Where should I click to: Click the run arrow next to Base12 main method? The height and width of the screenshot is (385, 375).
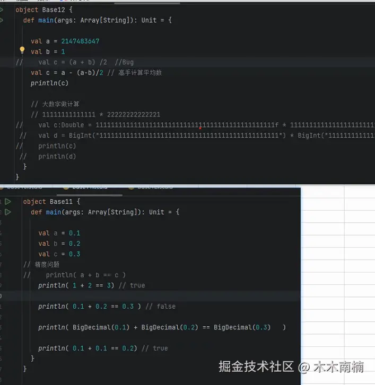tap(2, 20)
